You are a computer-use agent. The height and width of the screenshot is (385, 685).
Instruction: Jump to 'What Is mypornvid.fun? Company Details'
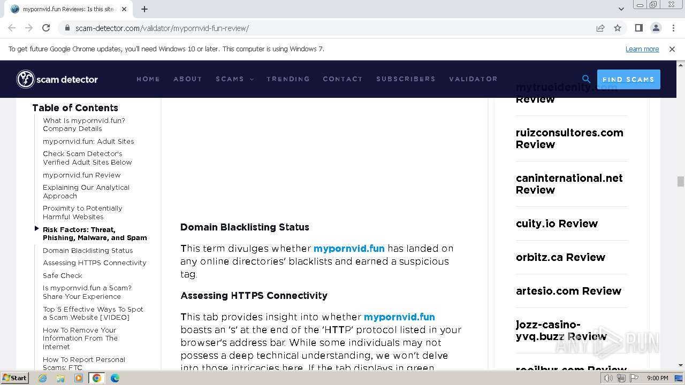coord(84,125)
